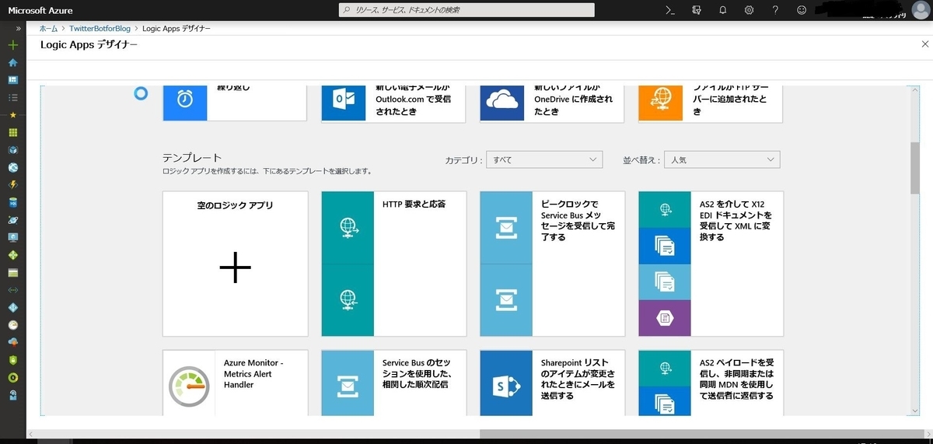Click the テンプレート section heading
933x444 pixels.
tap(192, 157)
